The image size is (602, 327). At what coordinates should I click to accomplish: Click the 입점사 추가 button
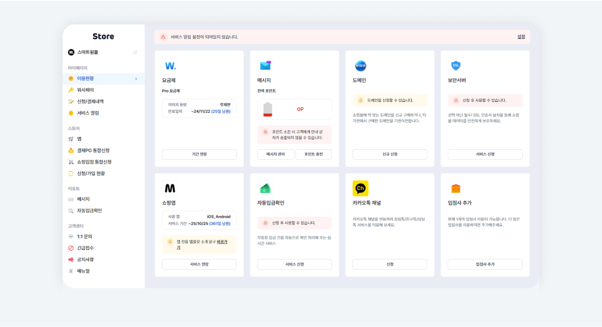pos(485,264)
